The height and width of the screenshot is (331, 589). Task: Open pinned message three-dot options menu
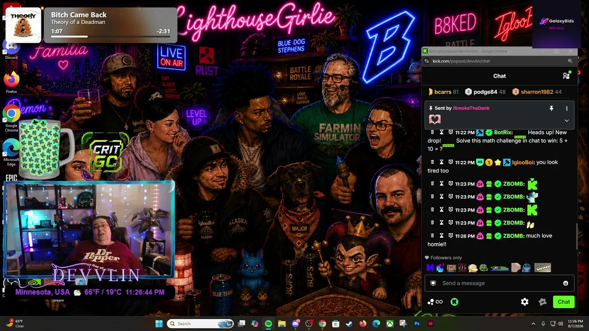[566, 108]
